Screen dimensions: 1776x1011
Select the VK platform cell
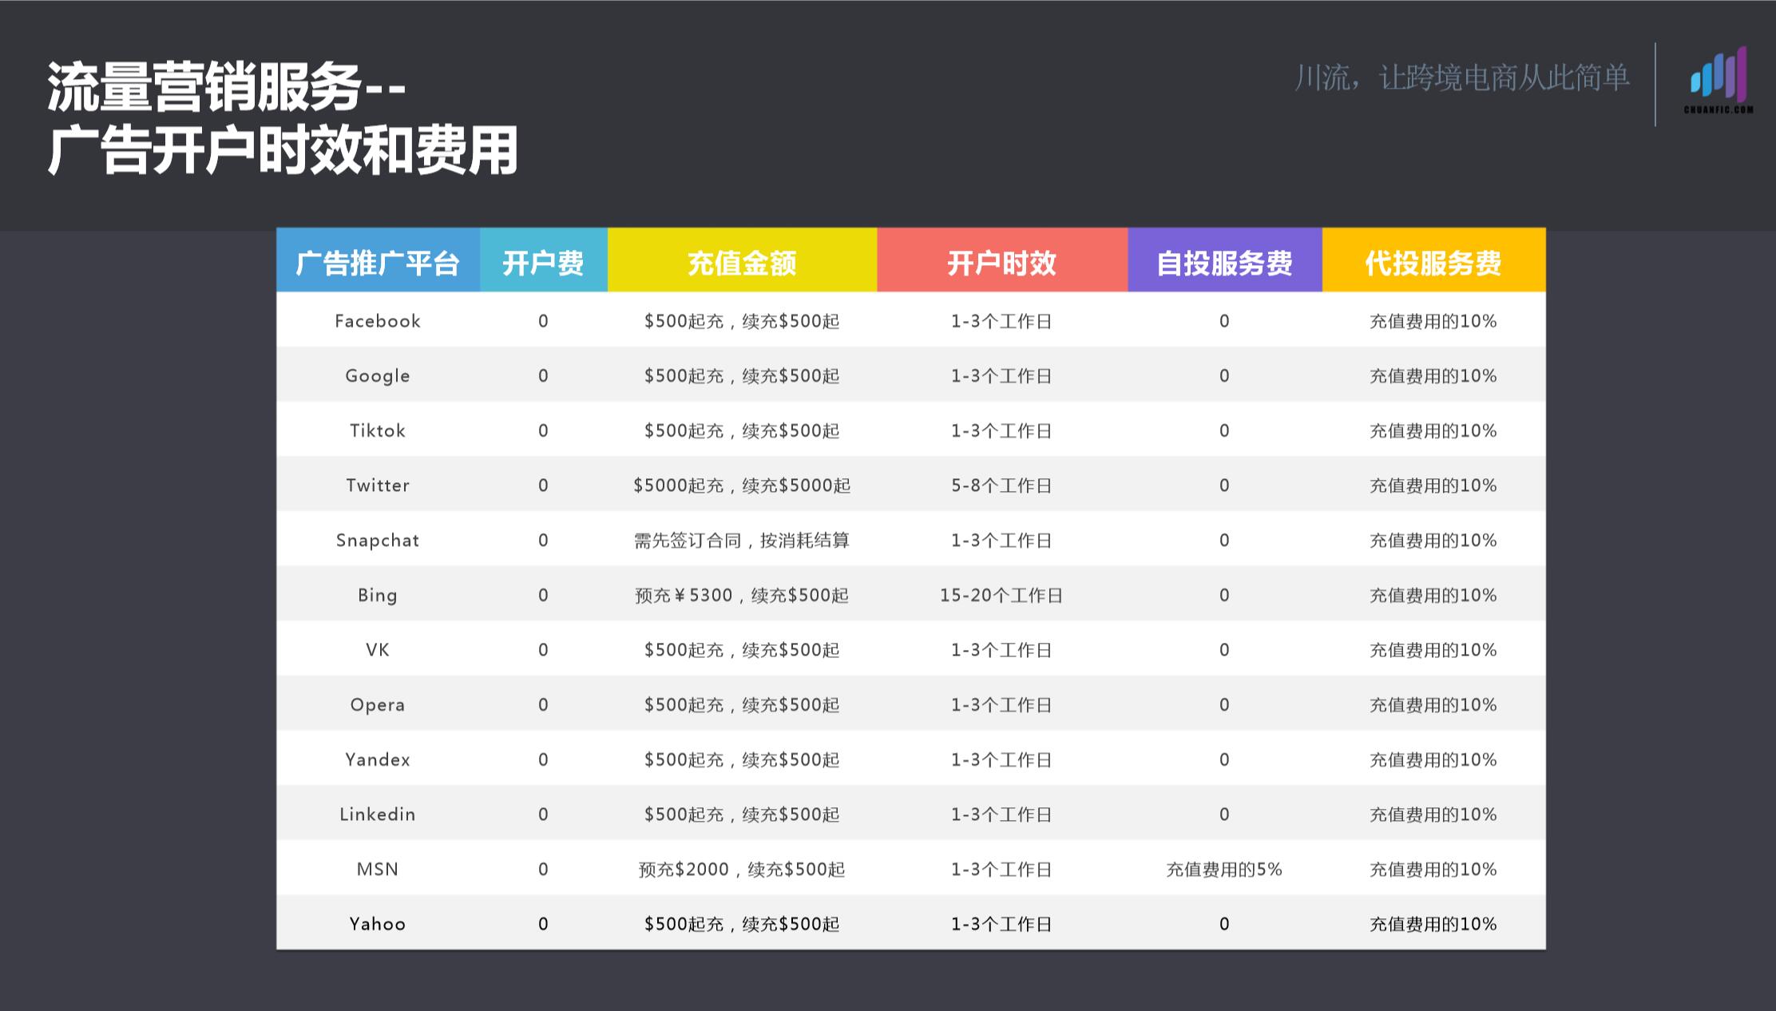tap(378, 650)
